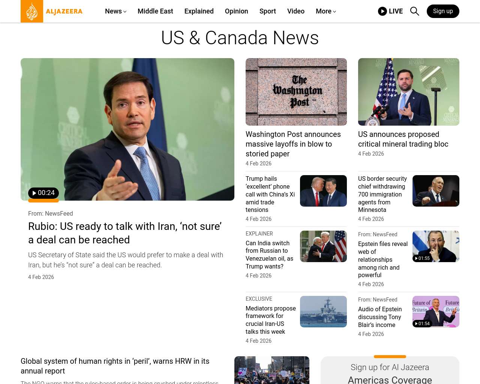Go to the Opinion section
480x384 pixels.
click(x=236, y=11)
